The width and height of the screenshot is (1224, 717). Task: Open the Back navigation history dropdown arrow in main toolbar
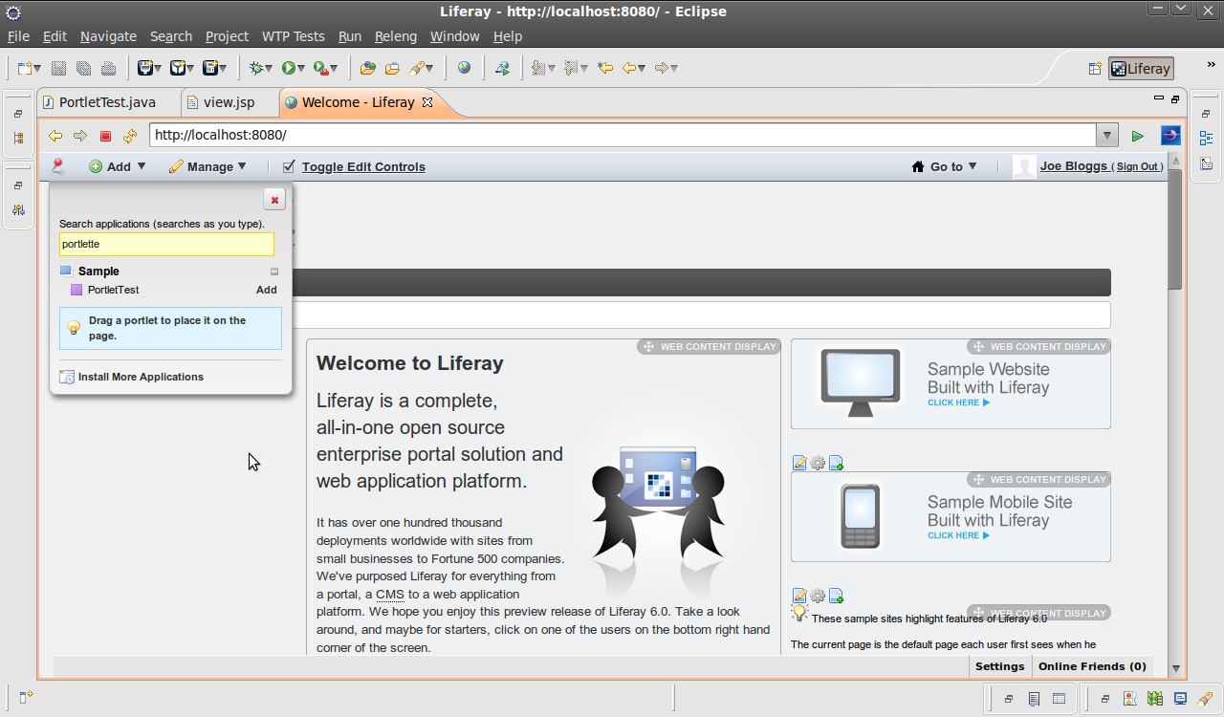(642, 68)
